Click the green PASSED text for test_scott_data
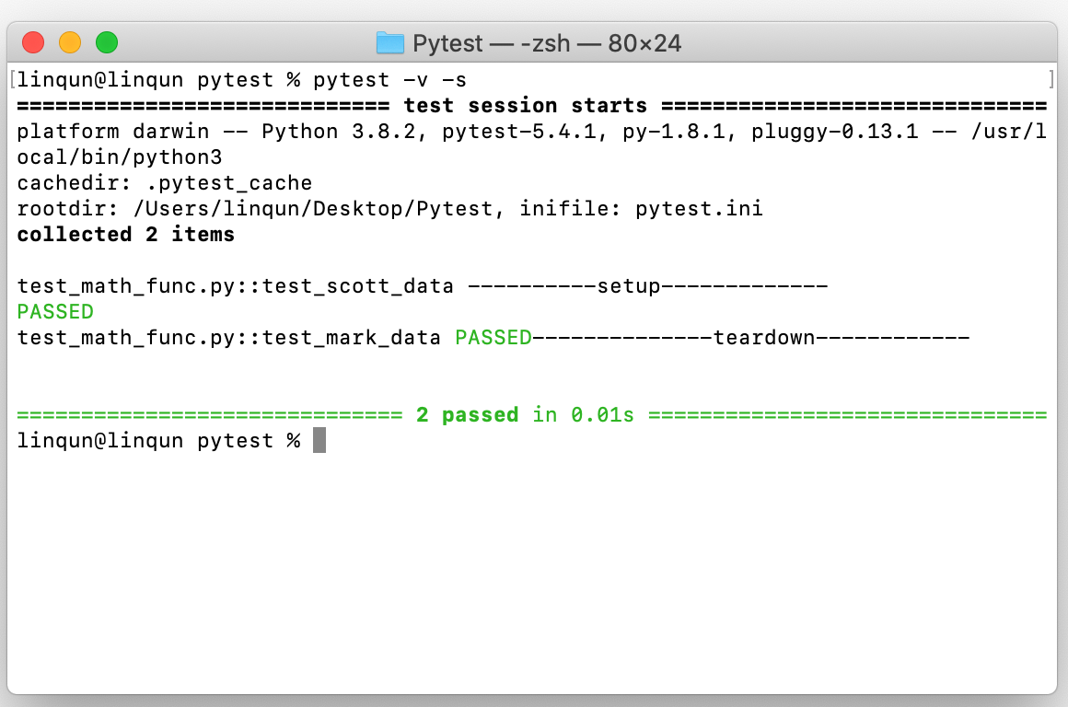Image resolution: width=1068 pixels, height=707 pixels. [55, 311]
